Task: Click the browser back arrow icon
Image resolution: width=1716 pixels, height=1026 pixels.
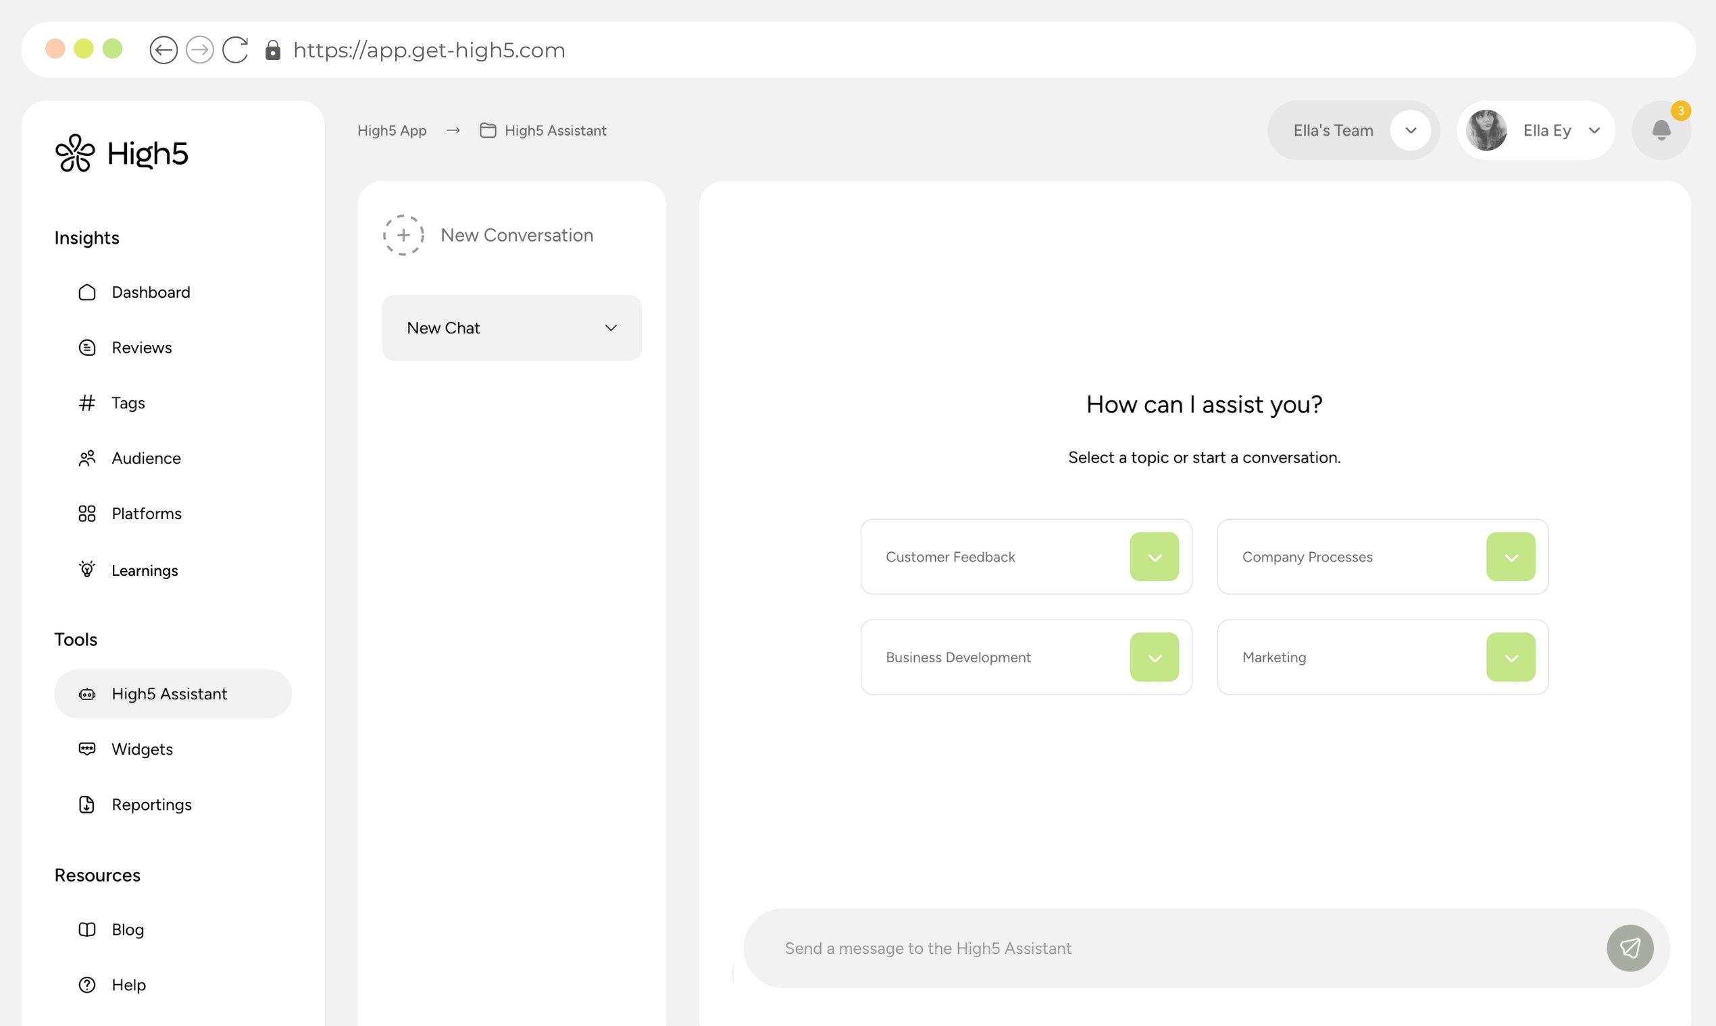Action: point(163,50)
